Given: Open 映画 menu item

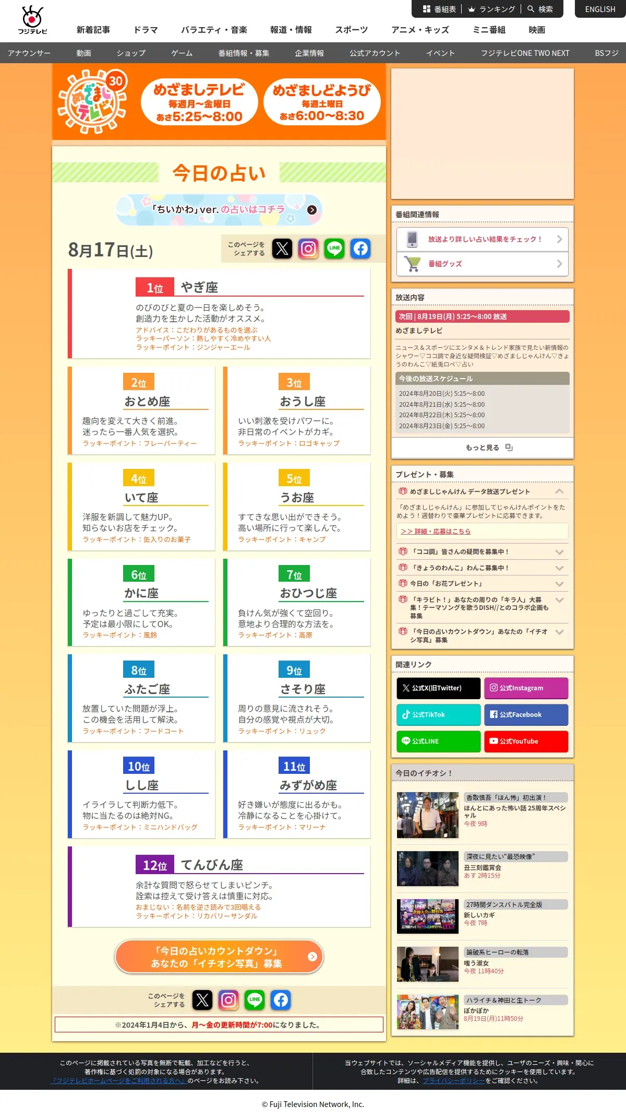Looking at the screenshot, I should point(537,30).
